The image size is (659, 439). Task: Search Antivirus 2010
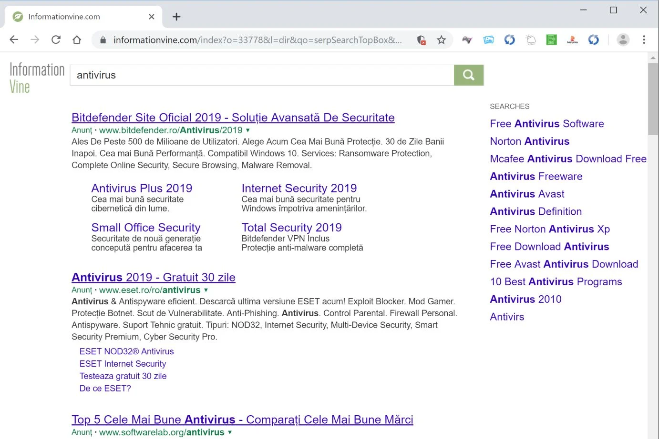pyautogui.click(x=525, y=299)
